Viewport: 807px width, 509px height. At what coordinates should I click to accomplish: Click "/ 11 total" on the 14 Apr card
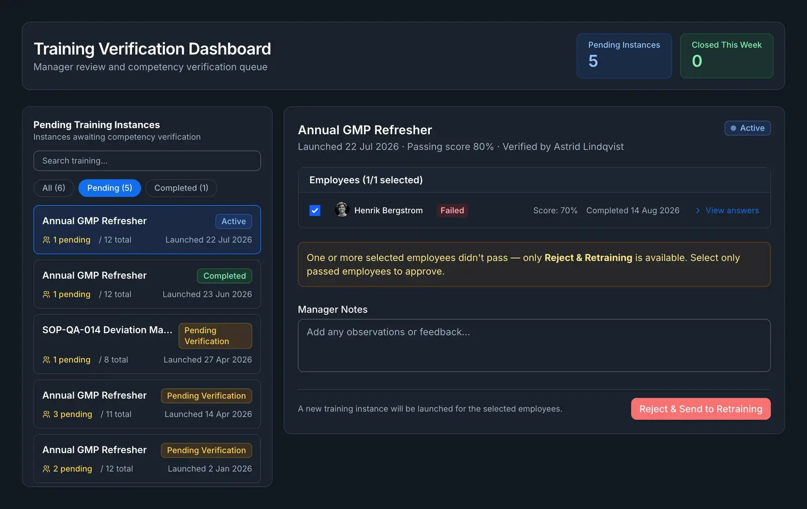[116, 414]
